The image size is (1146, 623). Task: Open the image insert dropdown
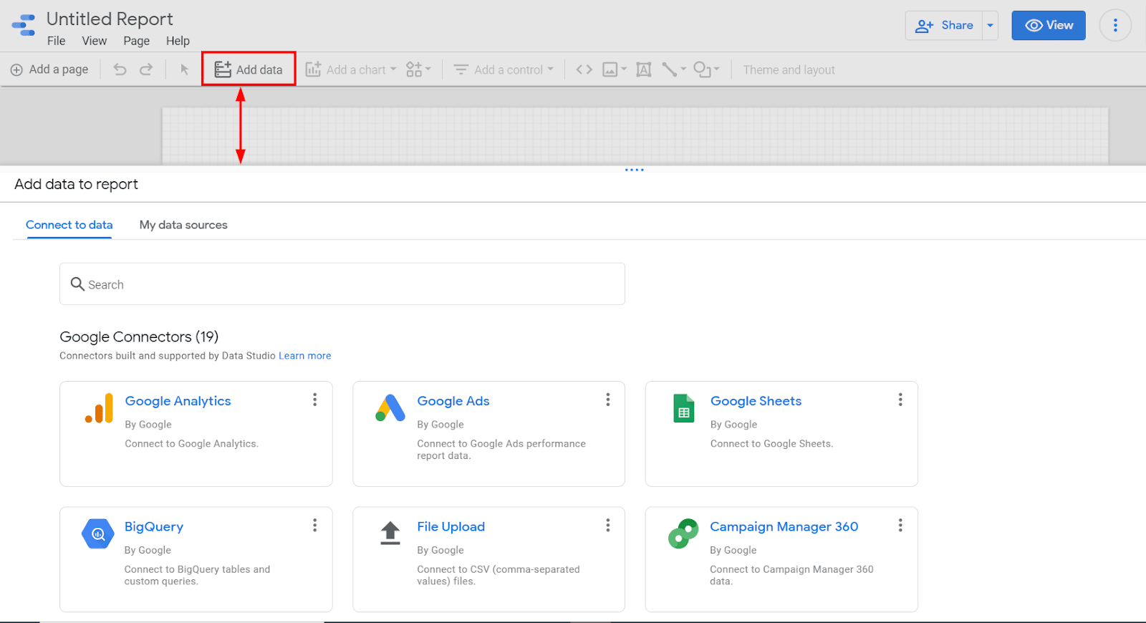614,69
